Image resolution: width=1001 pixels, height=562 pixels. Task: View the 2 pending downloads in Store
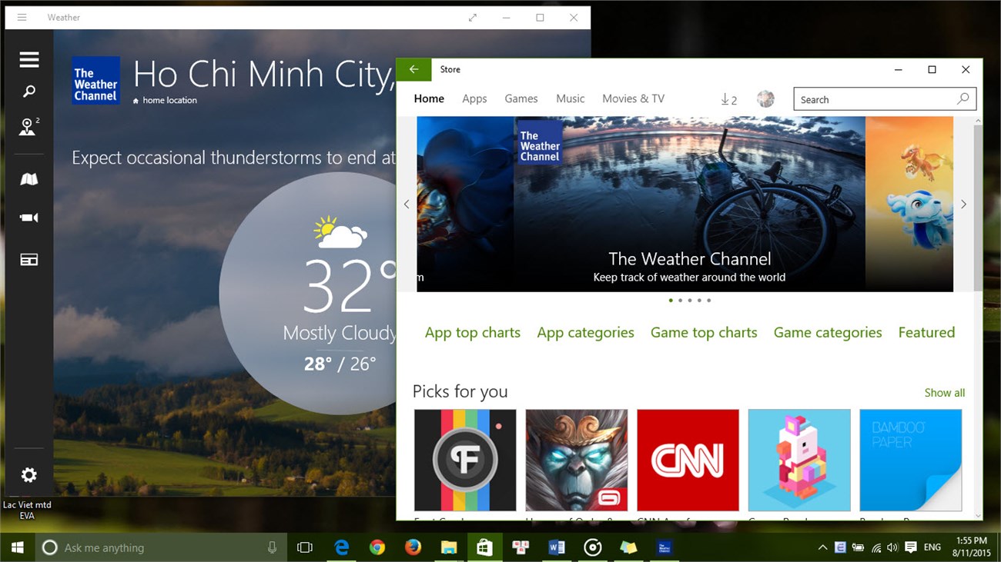point(727,98)
